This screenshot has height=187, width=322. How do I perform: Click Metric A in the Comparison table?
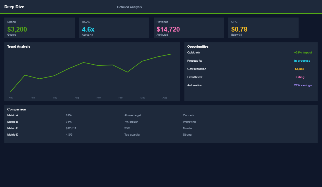tap(13, 115)
